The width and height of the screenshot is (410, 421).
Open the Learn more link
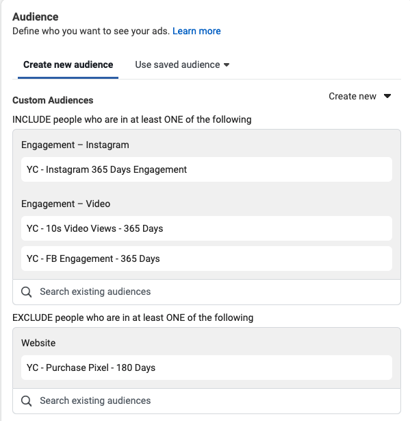[196, 31]
